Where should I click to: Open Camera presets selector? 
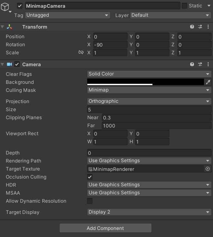pyautogui.click(x=200, y=65)
